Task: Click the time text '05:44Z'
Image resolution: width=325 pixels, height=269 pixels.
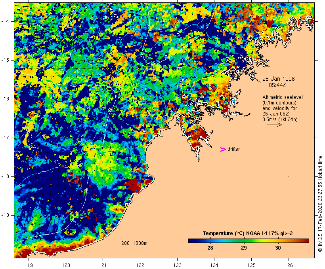Action: coord(277,85)
